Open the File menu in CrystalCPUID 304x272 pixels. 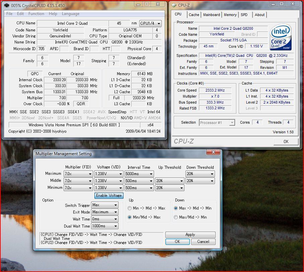(x=9, y=14)
